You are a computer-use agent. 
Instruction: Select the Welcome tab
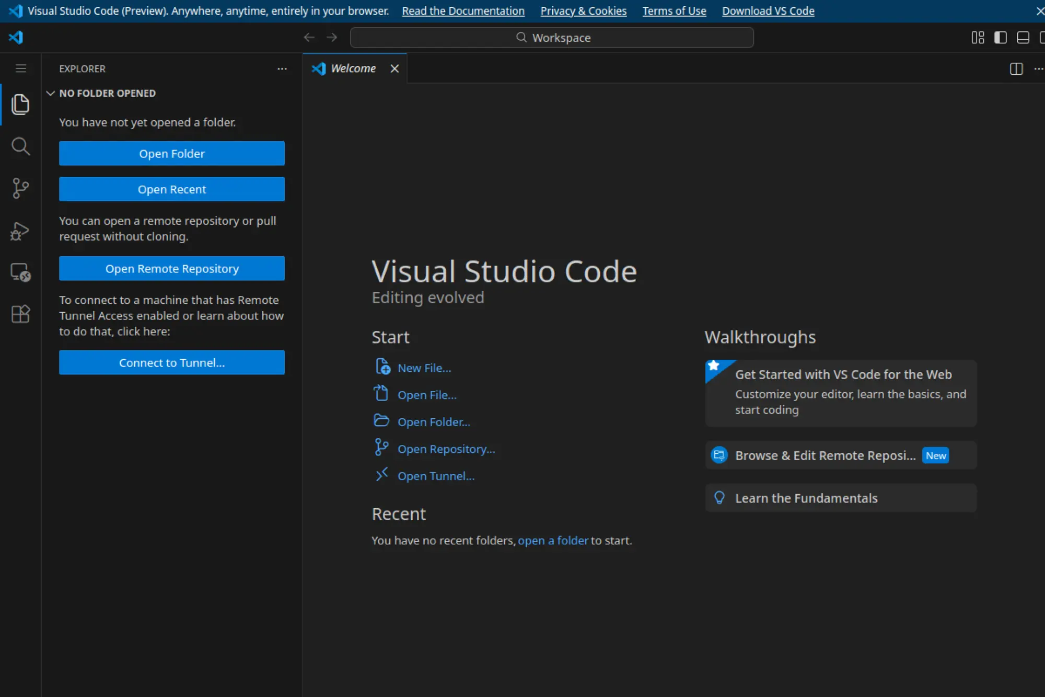353,68
